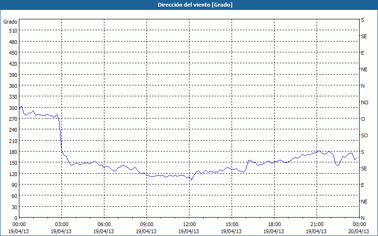Screen dimensions: 378x236
Task: Click the 420 value on the left axis
Action: coord(14,64)
